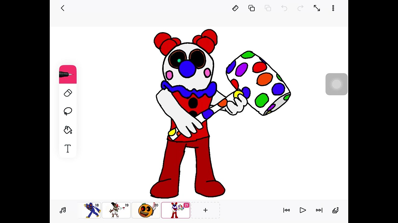Open the audio music note panel

click(x=63, y=210)
